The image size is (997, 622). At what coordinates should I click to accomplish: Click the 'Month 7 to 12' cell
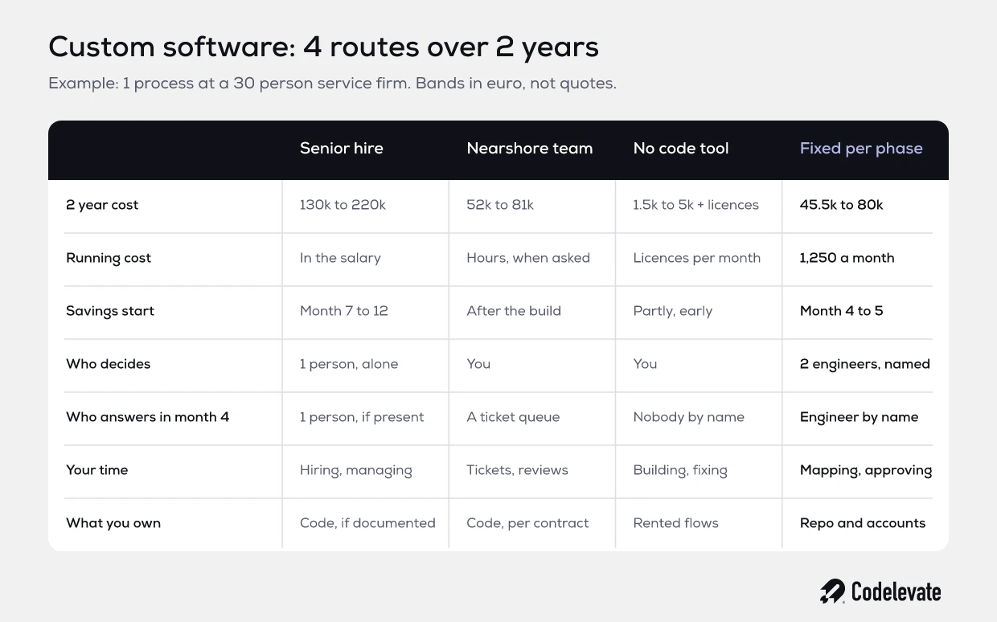344,311
